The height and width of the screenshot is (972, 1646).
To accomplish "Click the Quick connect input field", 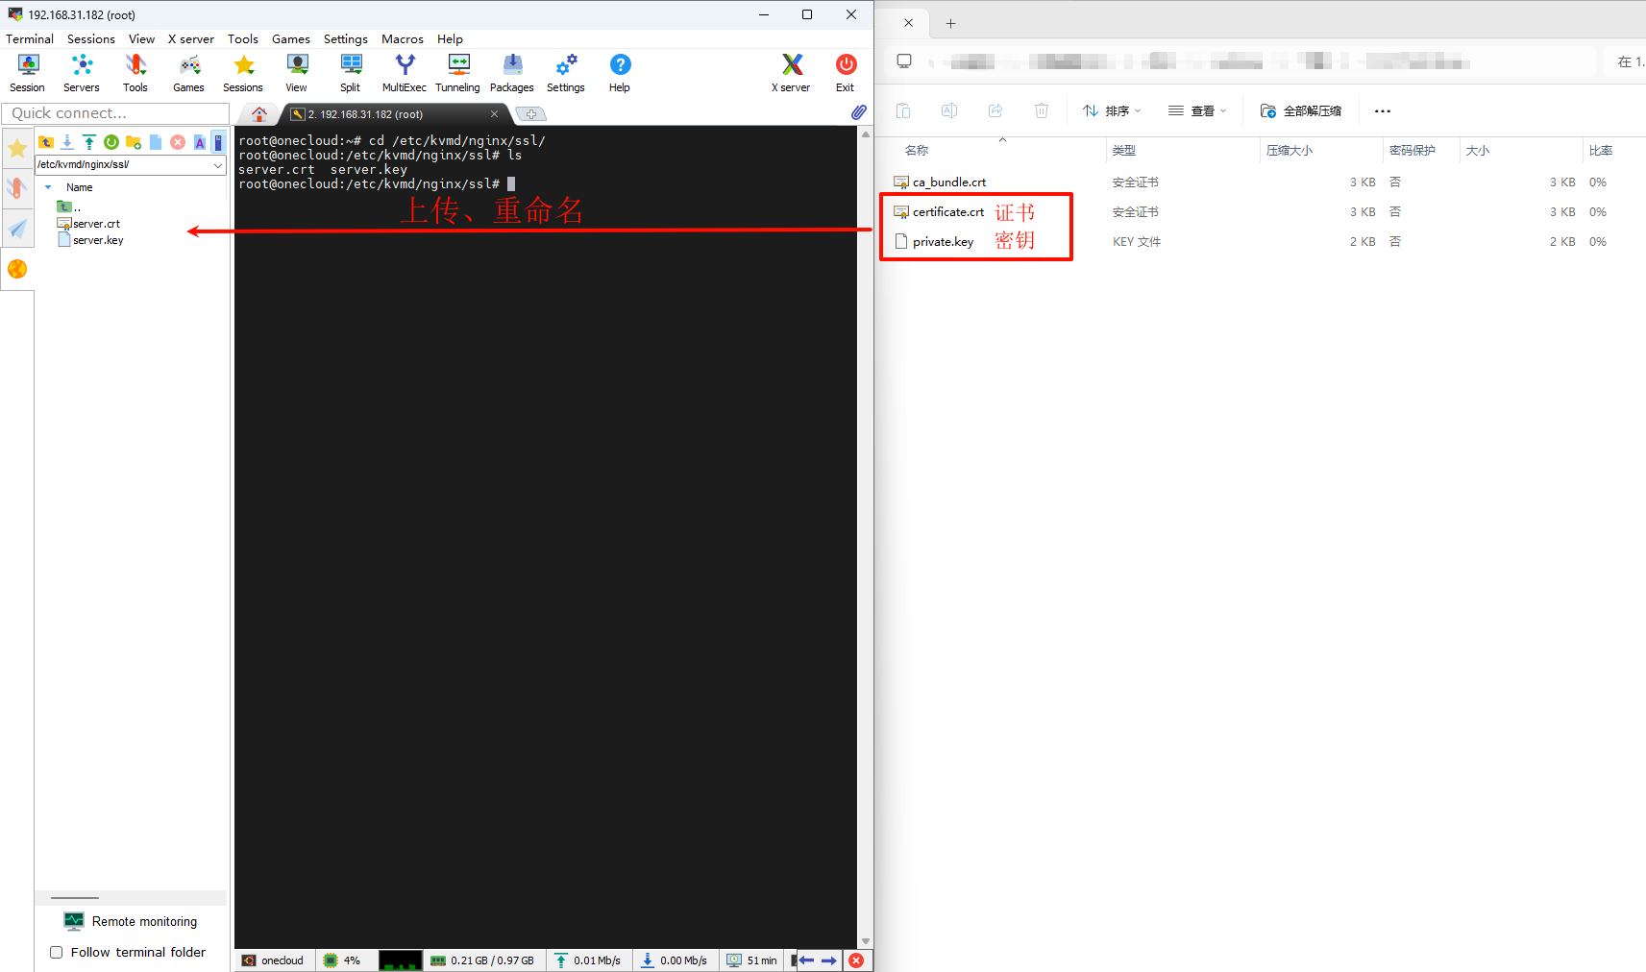I will point(115,113).
